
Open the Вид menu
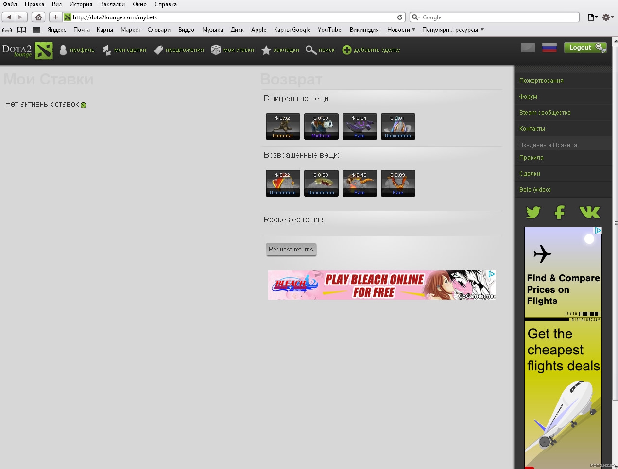pos(57,4)
